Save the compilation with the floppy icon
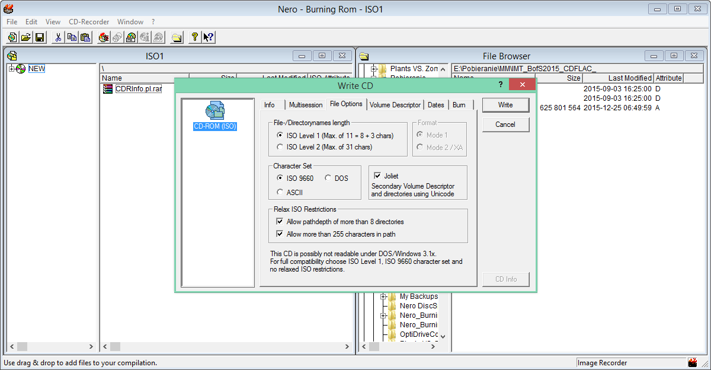 coord(40,37)
